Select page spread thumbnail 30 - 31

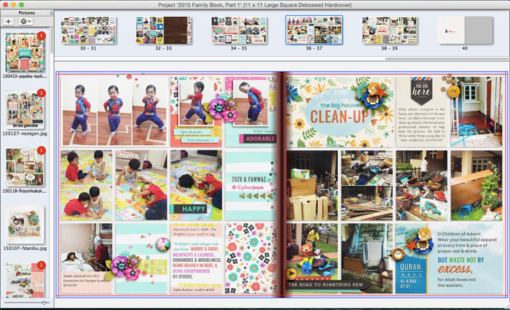pyautogui.click(x=88, y=31)
